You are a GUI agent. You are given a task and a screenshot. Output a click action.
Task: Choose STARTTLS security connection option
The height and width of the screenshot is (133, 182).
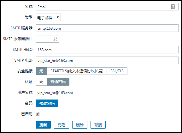pyautogui.click(x=77, y=71)
